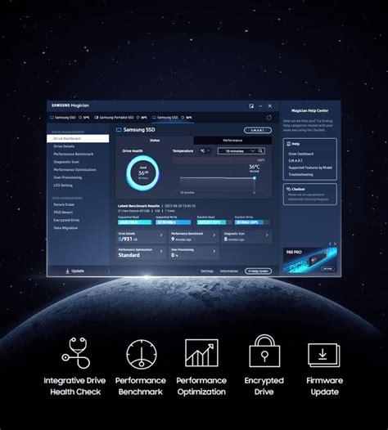Open the Information link in the footer

pyautogui.click(x=229, y=271)
